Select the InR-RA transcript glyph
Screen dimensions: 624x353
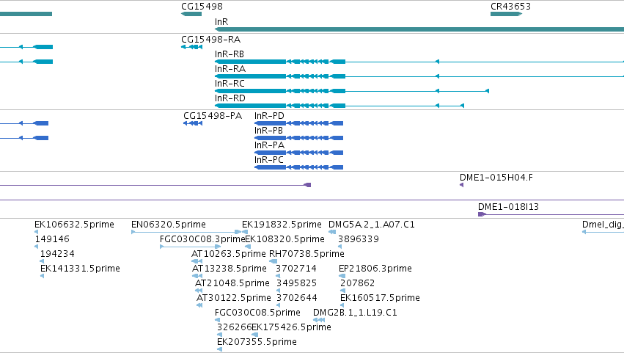coord(419,76)
